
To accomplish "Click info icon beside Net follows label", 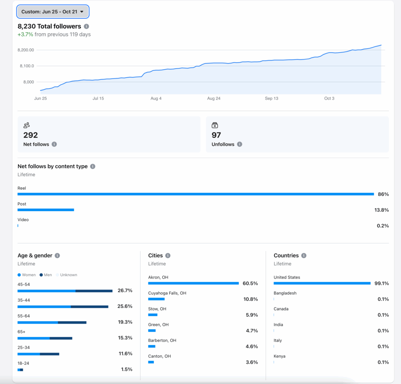I will (54, 144).
